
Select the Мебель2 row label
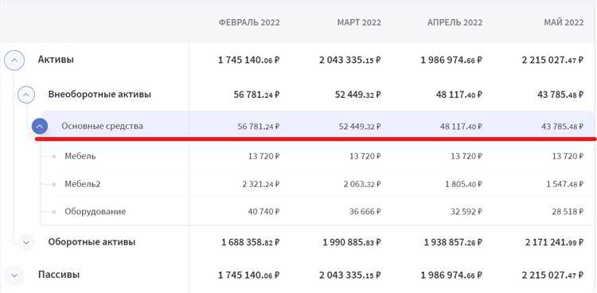click(x=83, y=184)
